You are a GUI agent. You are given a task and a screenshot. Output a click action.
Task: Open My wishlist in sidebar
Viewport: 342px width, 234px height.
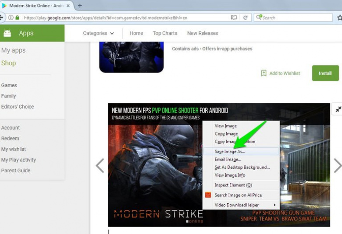14,149
